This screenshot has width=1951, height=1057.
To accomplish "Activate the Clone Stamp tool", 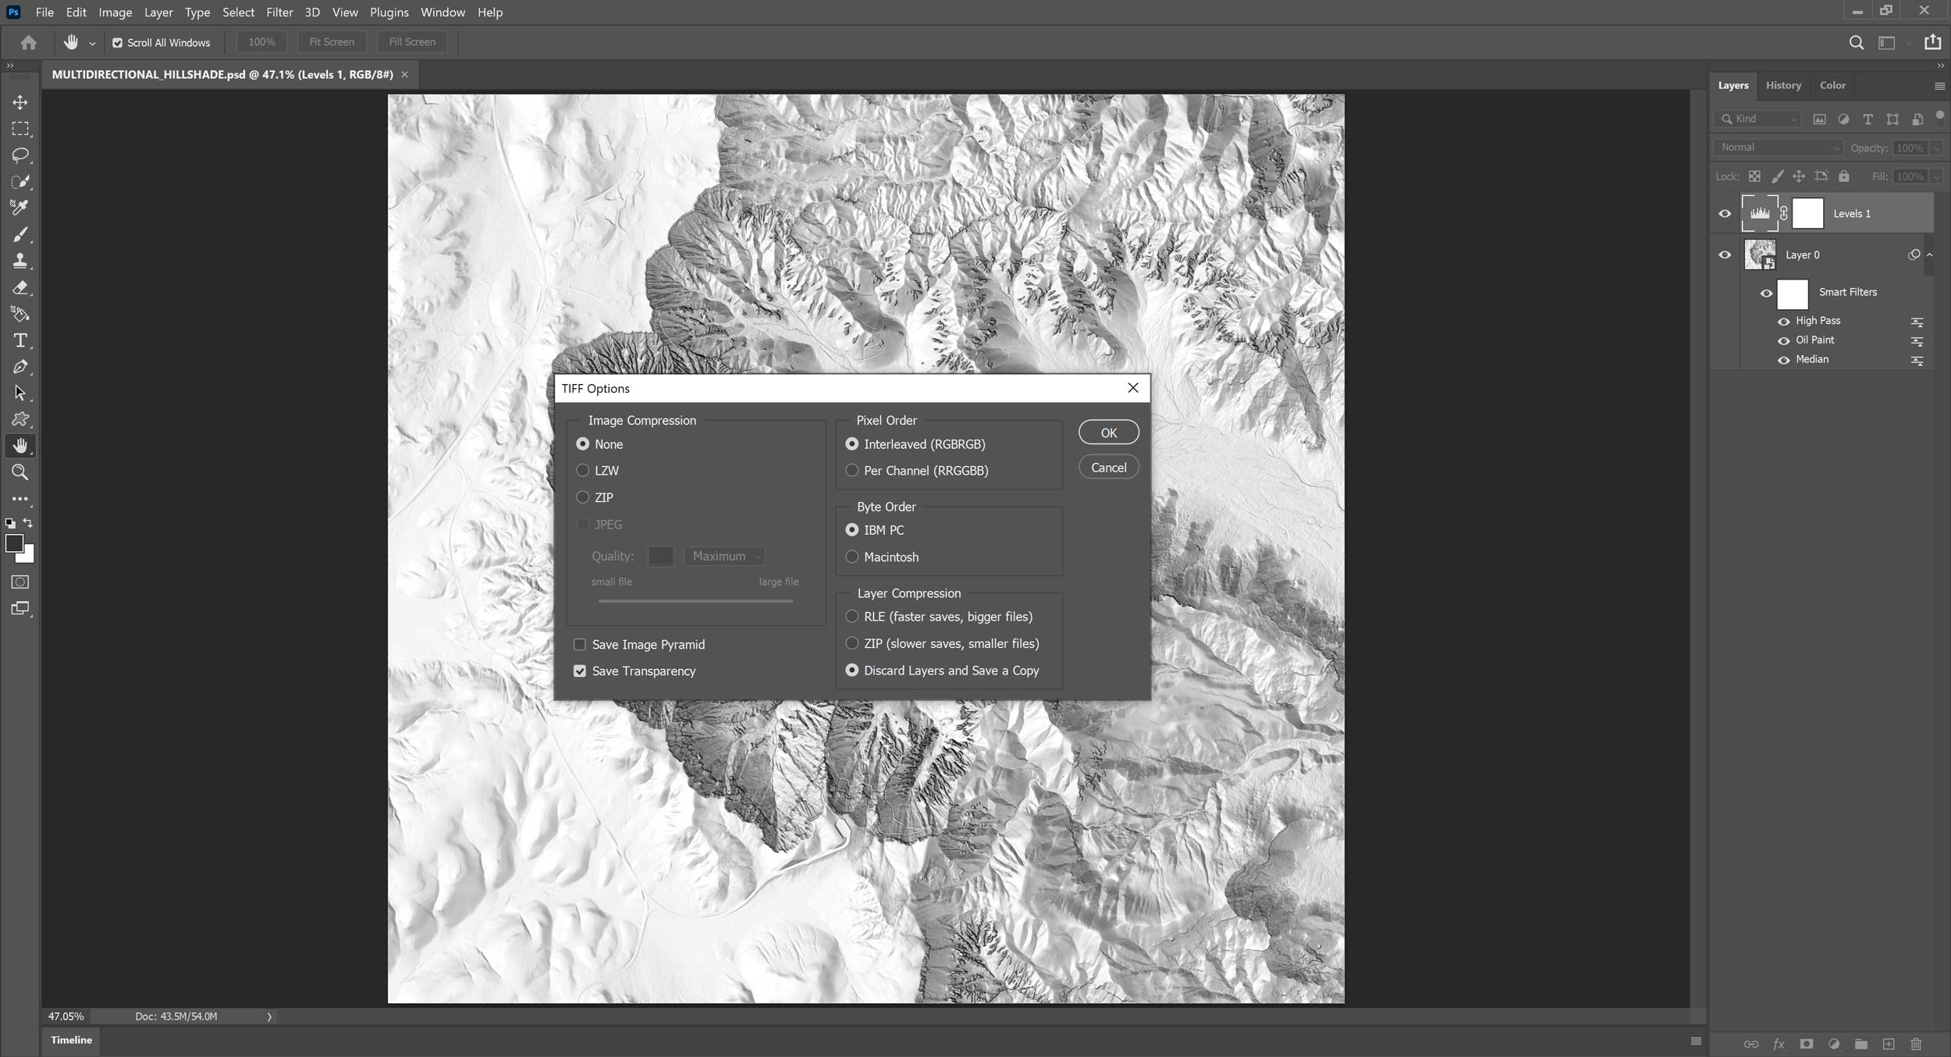I will 20,261.
